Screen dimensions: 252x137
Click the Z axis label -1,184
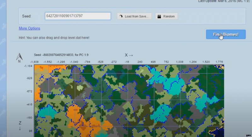tap(28, 66)
